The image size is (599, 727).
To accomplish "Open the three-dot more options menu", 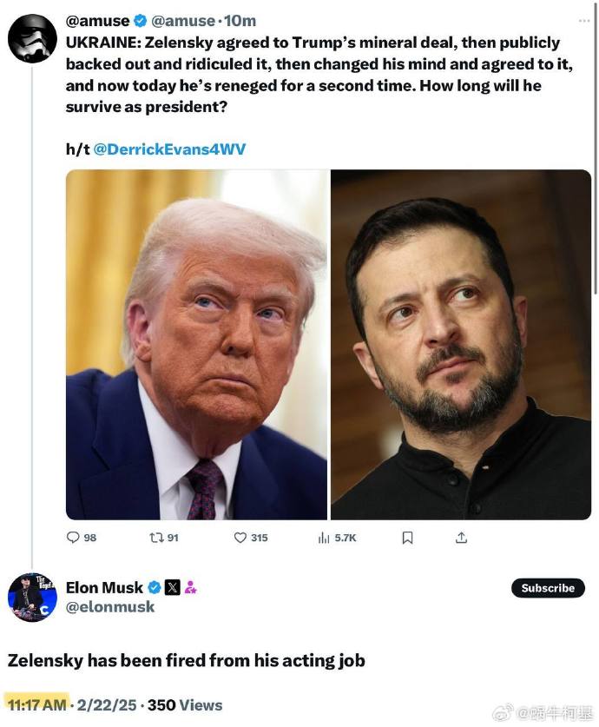I will tap(583, 20).
